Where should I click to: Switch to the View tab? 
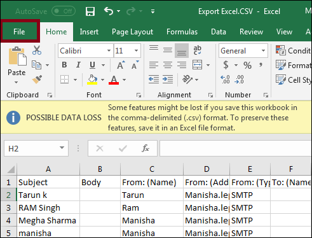pyautogui.click(x=284, y=32)
